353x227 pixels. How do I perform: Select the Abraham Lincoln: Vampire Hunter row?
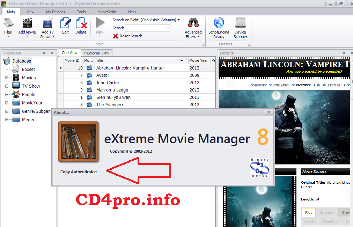137,68
